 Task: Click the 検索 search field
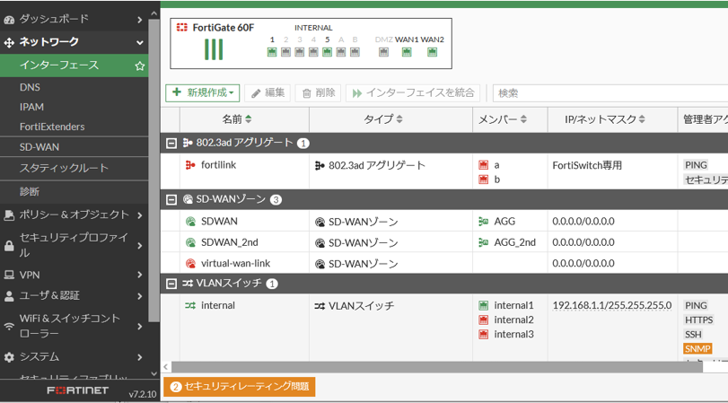(x=610, y=92)
